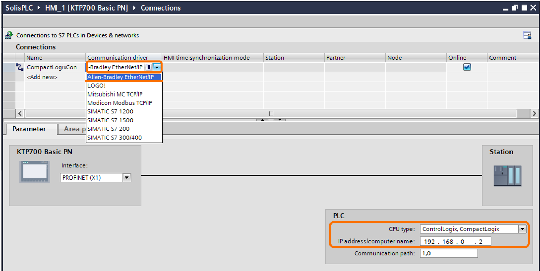
Task: Open the Communication driver dropdown arrow
Action: [157, 67]
